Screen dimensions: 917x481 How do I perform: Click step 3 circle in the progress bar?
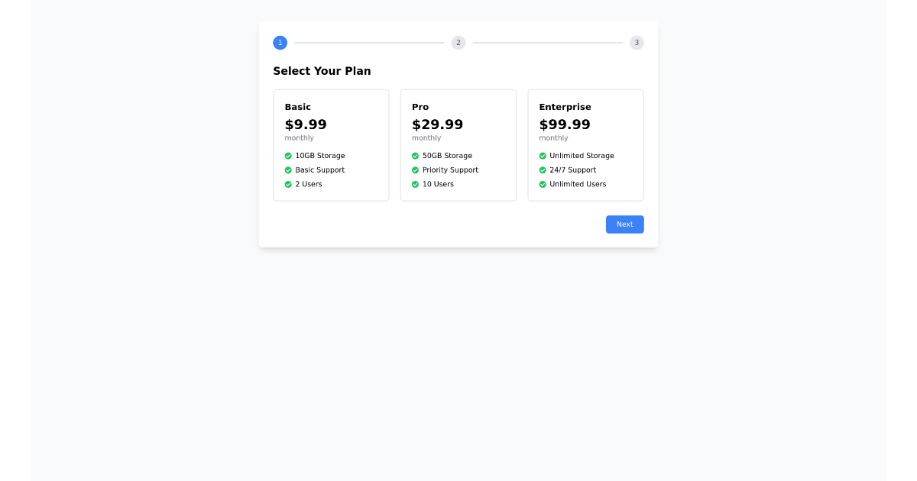coord(637,43)
